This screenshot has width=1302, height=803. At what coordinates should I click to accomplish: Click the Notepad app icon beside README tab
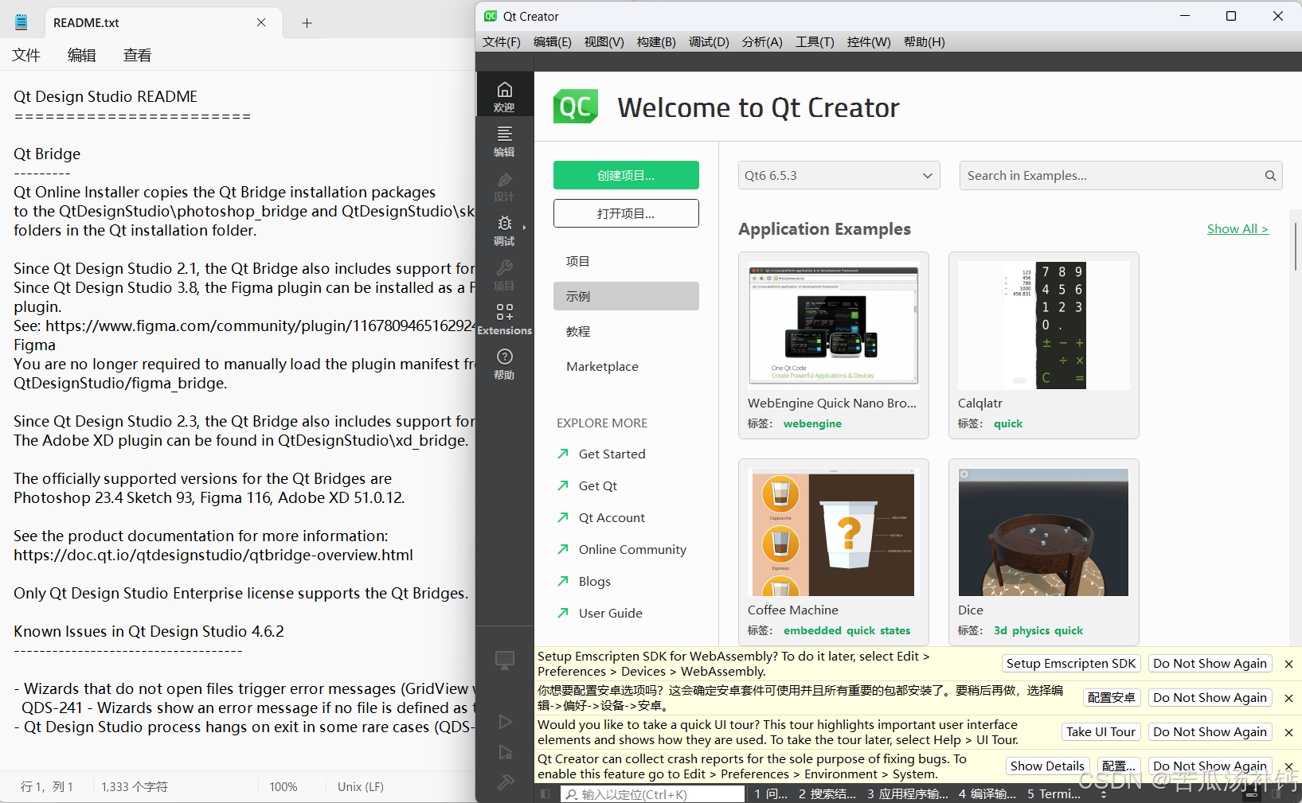[22, 22]
